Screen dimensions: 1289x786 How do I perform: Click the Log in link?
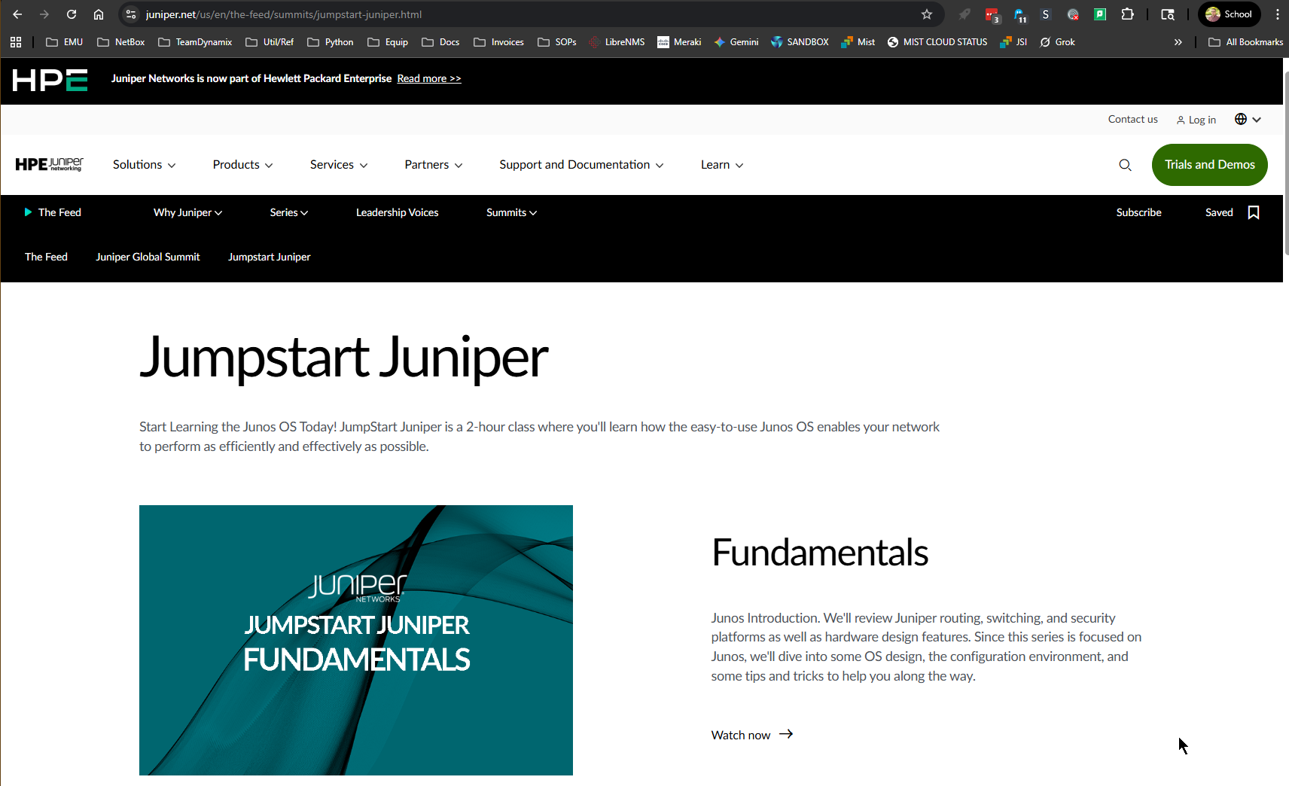1196,120
